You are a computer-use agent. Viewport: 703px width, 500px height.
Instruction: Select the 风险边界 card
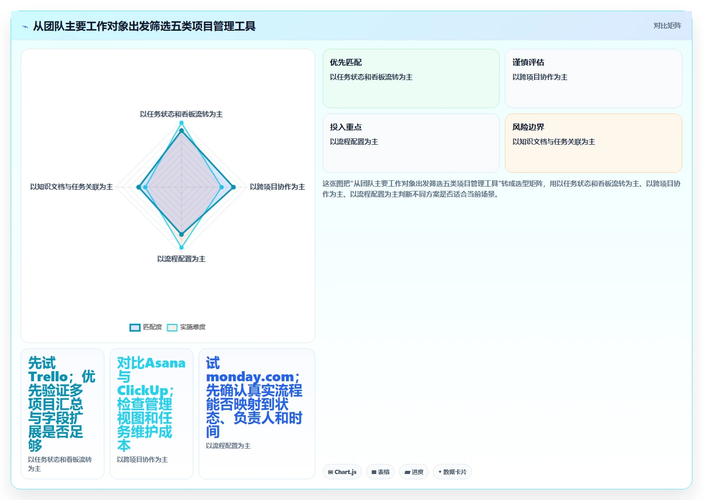[x=593, y=143]
